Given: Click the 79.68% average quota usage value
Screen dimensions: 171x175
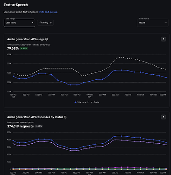Looking at the screenshot, I should 13,49.
